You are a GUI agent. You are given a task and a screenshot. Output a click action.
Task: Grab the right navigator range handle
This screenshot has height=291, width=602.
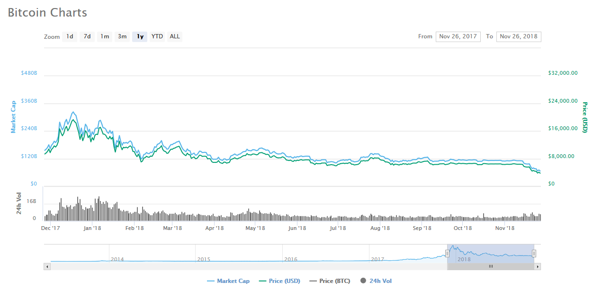(x=534, y=254)
